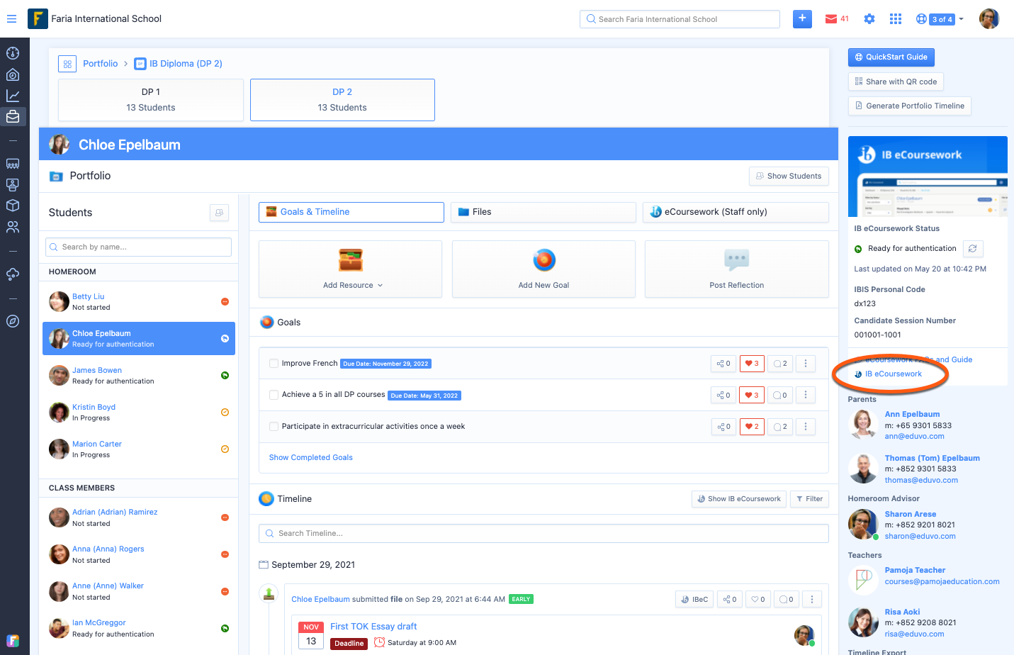Open the mail inbox with 41 messages
1014x655 pixels.
click(x=837, y=19)
